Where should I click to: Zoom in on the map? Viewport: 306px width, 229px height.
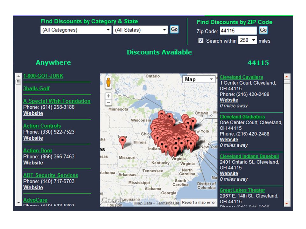tap(108, 96)
